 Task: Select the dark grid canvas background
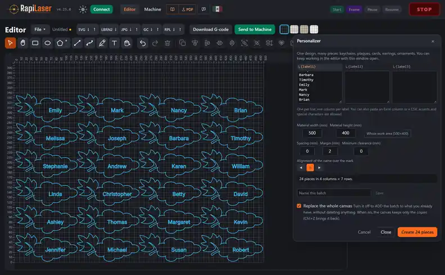coord(284,29)
